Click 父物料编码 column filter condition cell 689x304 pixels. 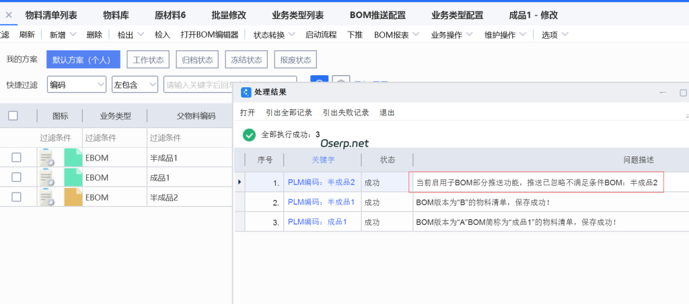point(190,138)
